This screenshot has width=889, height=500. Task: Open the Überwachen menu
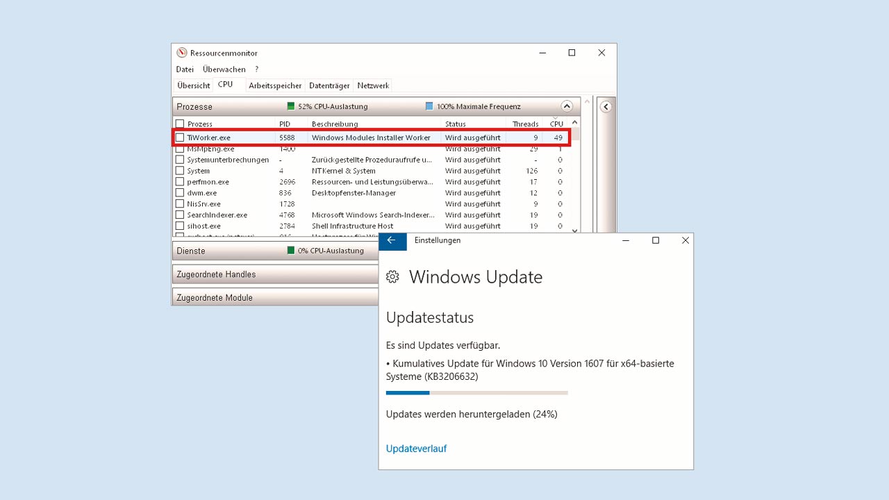[224, 69]
